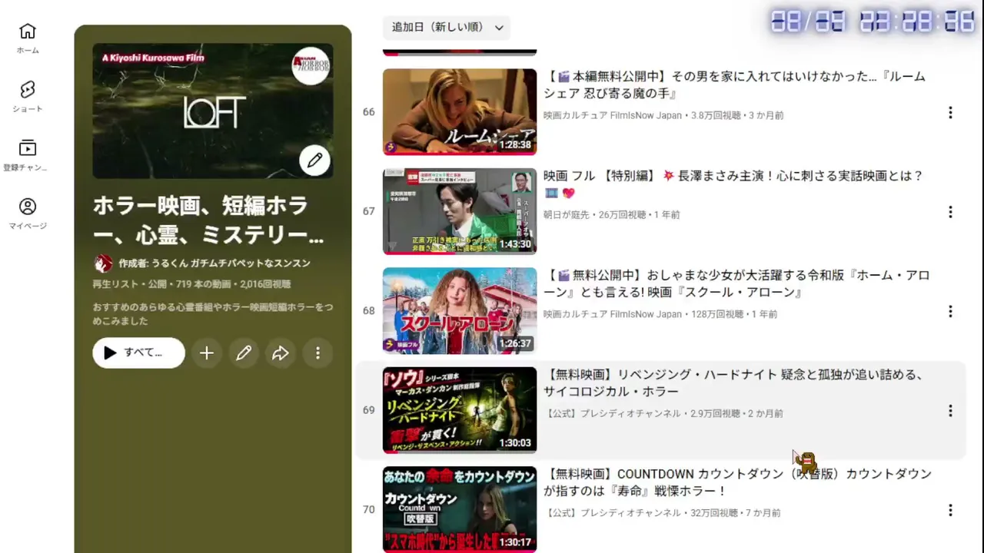
Task: Click row number 66 in the playlist
Action: coord(369,112)
